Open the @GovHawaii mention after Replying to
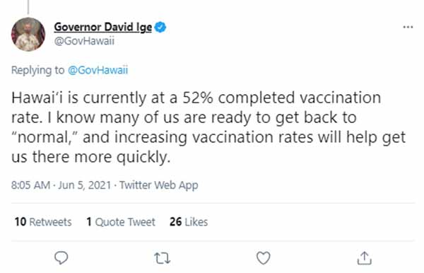 [98, 70]
